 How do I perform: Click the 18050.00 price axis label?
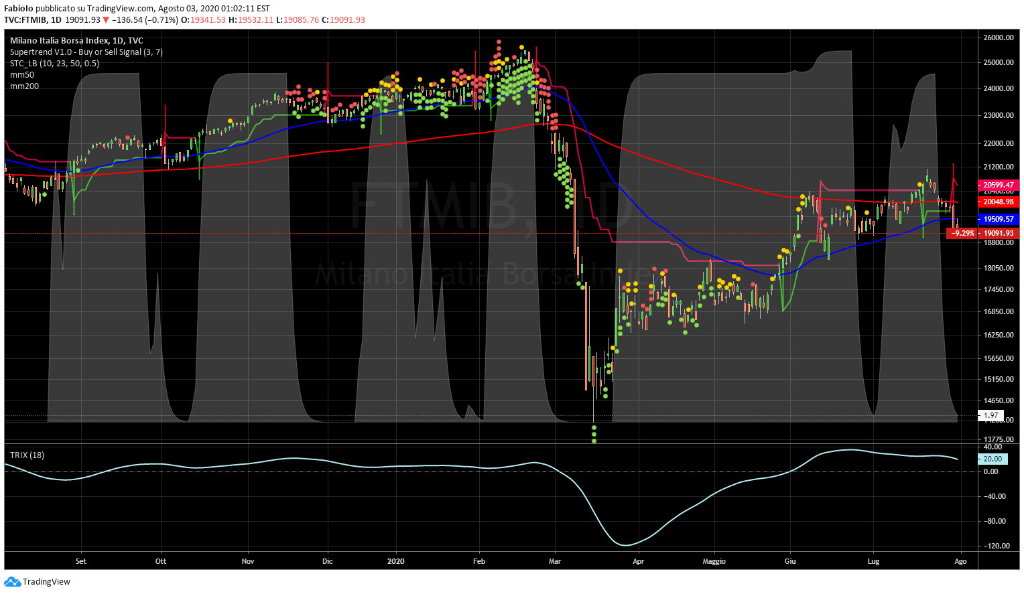coord(999,268)
